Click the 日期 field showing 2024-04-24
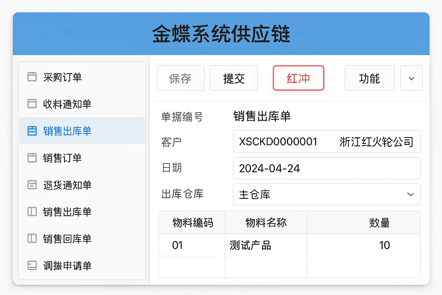The width and height of the screenshot is (442, 295). 327,168
